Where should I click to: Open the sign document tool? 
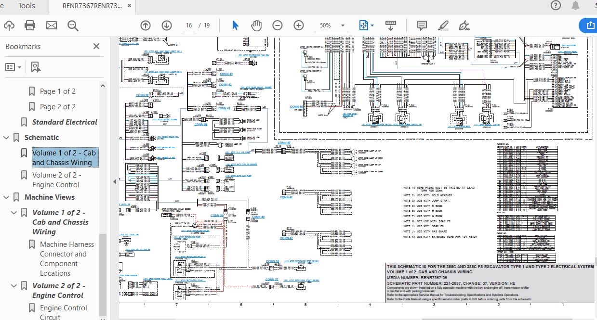coord(464,26)
